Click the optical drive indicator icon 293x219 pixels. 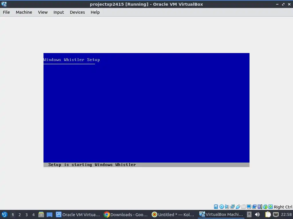point(221,206)
